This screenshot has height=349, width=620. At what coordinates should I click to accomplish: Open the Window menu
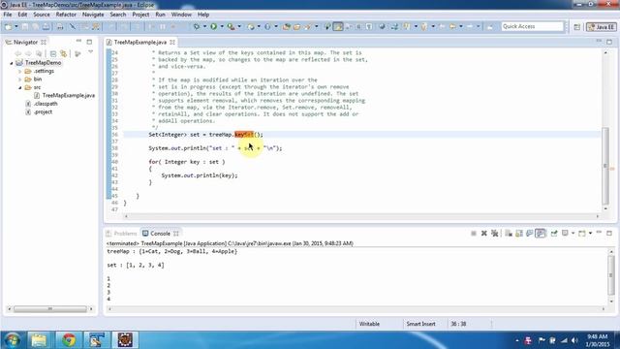(x=181, y=15)
